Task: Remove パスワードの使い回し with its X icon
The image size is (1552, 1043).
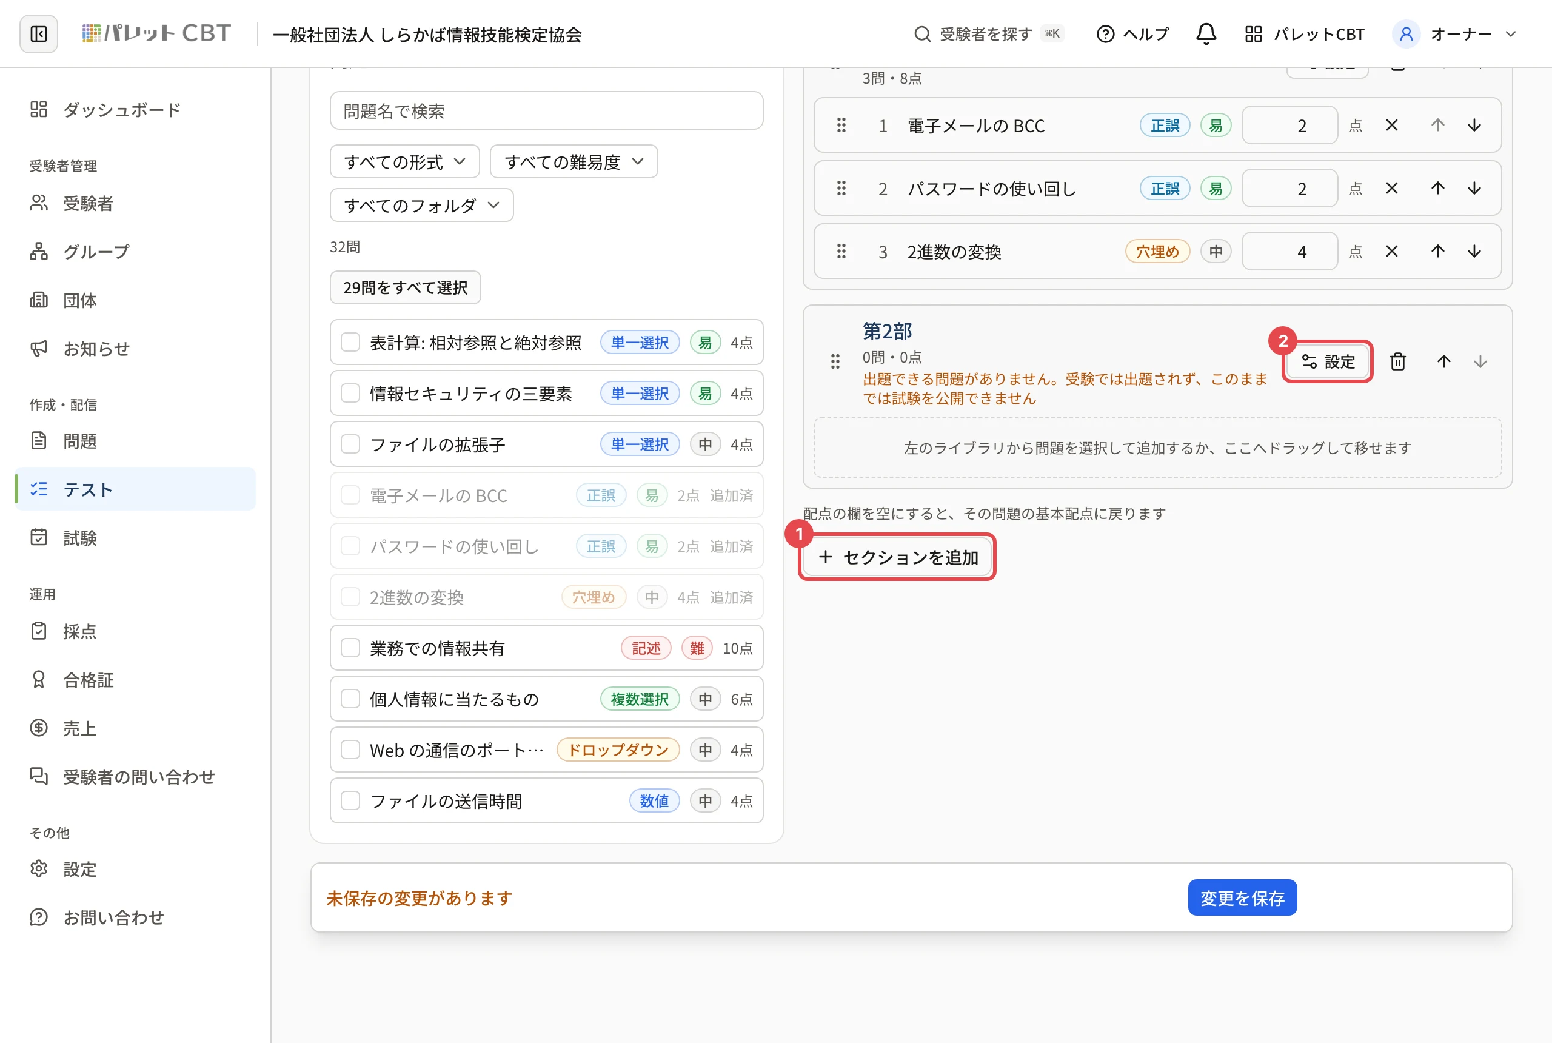Action: coord(1391,188)
